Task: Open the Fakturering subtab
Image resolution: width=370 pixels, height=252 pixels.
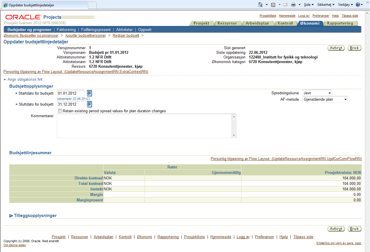Action: [x=66, y=30]
